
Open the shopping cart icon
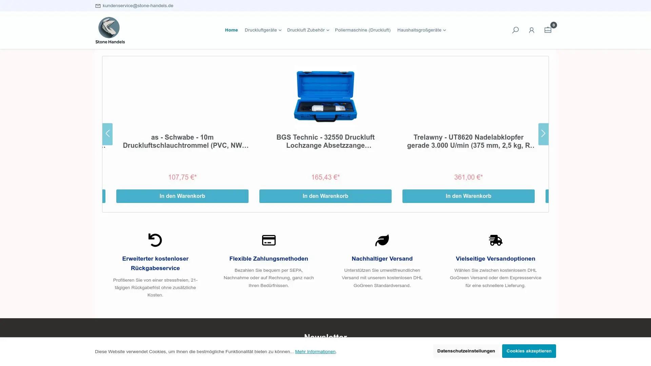coord(548,30)
